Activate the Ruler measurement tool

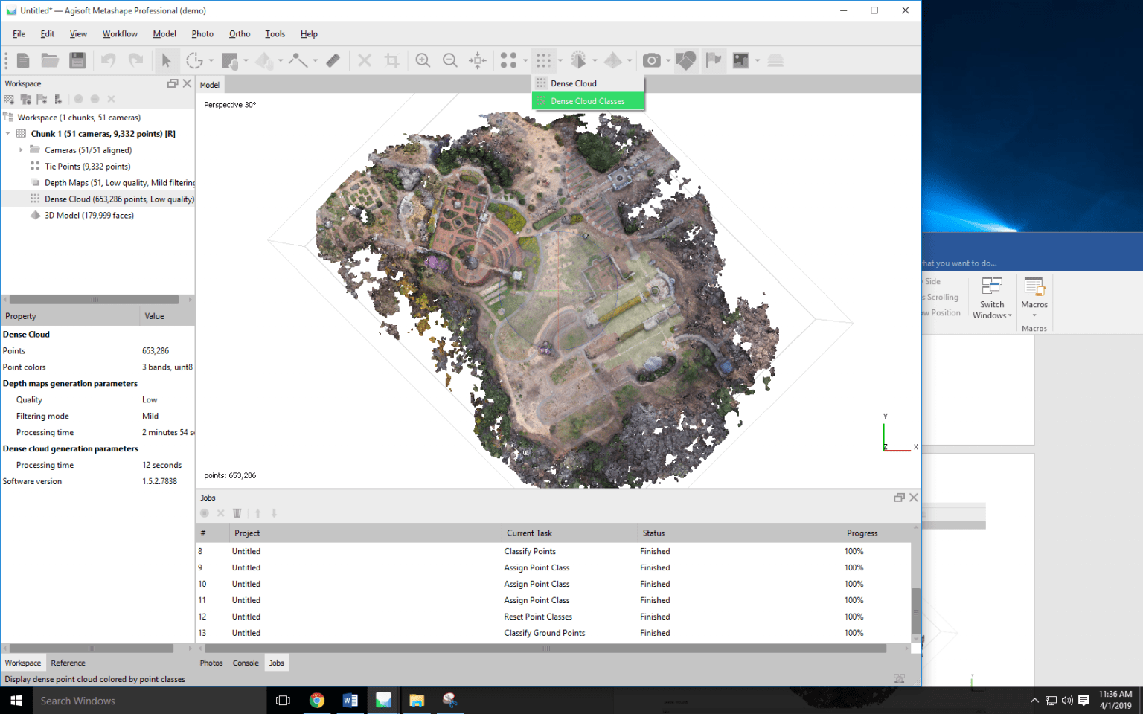(x=333, y=60)
